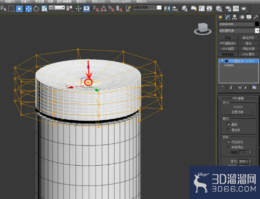Open the Material Editor icon
Image resolution: width=260 pixels, height=199 pixels.
pos(219,8)
